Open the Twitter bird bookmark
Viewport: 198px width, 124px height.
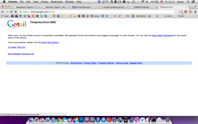[107, 16]
